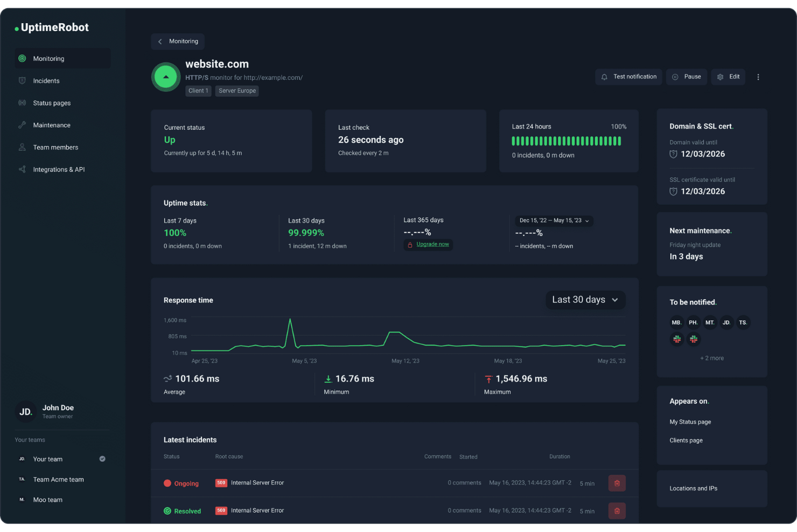797x532 pixels.
Task: Open the three-dot overflow menu
Action: pyautogui.click(x=758, y=77)
